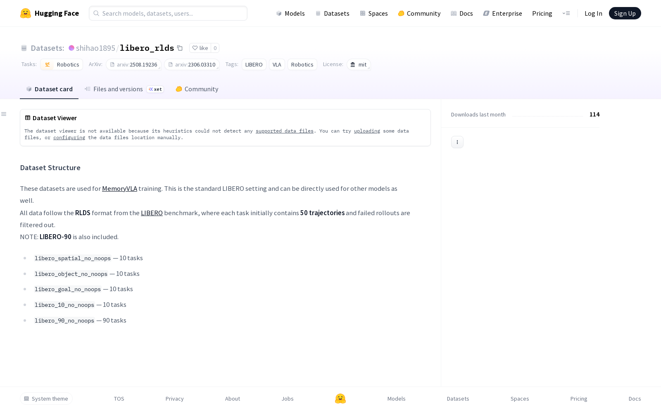
Task: Open the System theme selector
Action: pyautogui.click(x=46, y=399)
